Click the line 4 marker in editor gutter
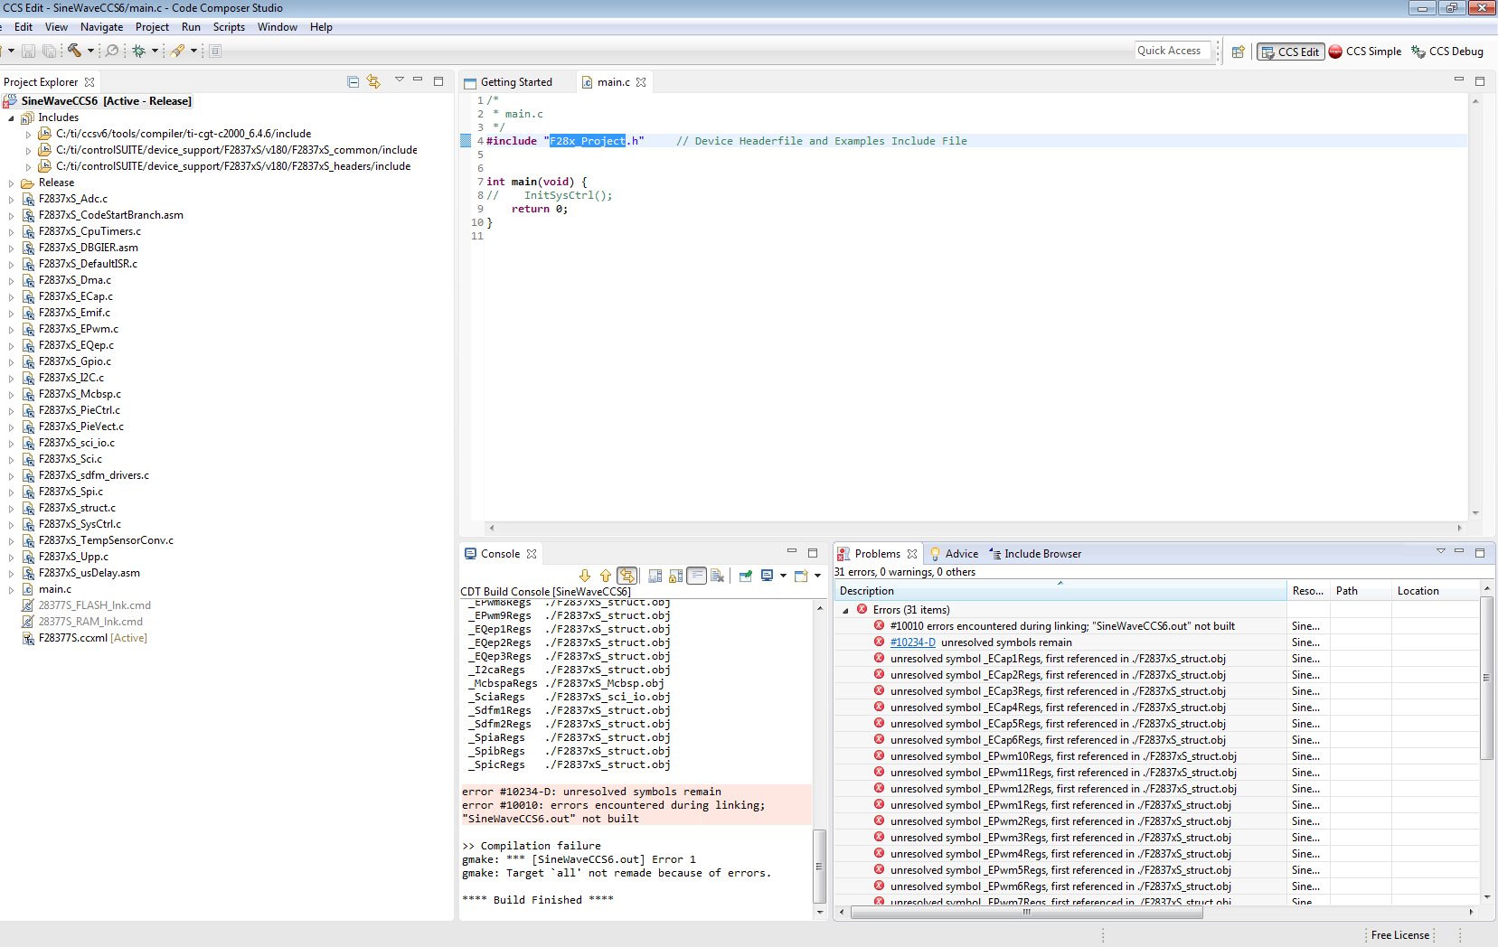1498x947 pixels. (x=466, y=141)
